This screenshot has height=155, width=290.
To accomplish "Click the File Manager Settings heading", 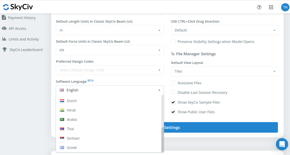I will (196, 54).
